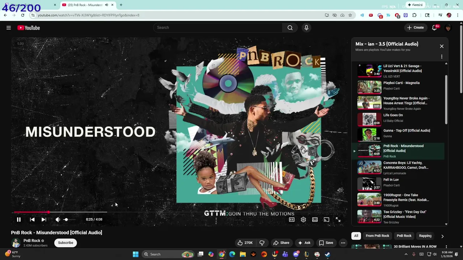
Task: Cast video to a TV
Action: pyautogui.click(x=327, y=220)
